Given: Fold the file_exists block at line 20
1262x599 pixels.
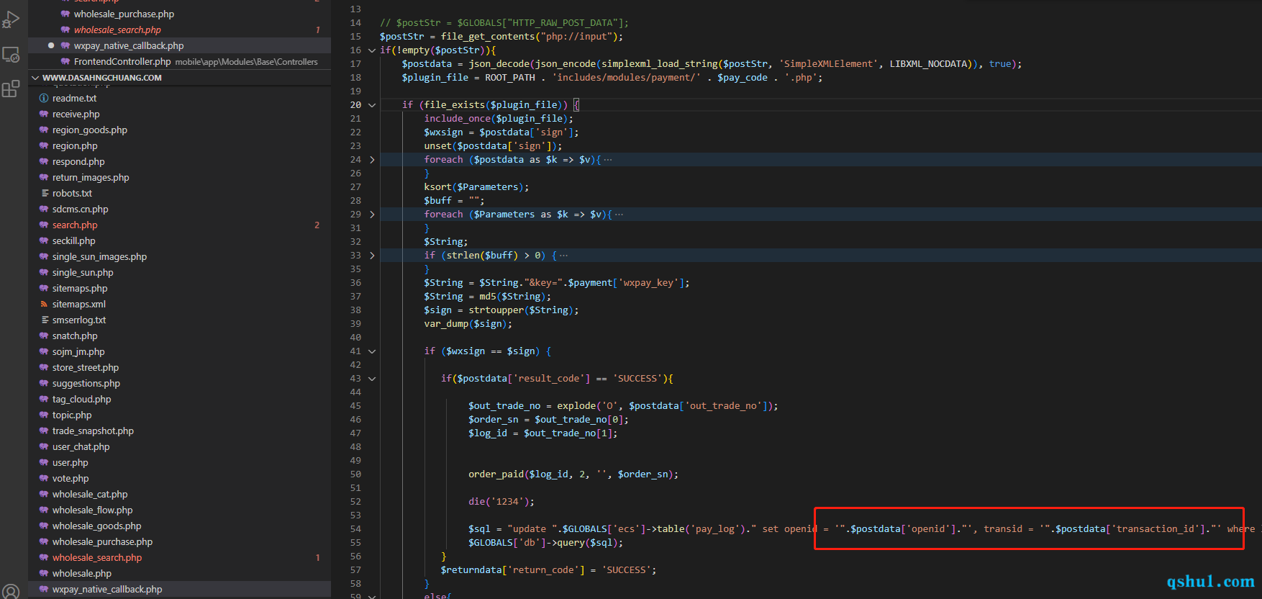Looking at the screenshot, I should coord(372,105).
